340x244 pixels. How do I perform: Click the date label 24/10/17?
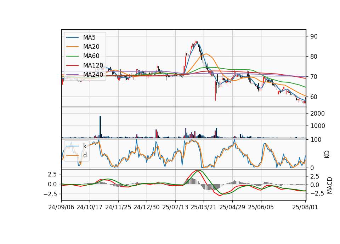point(90,207)
